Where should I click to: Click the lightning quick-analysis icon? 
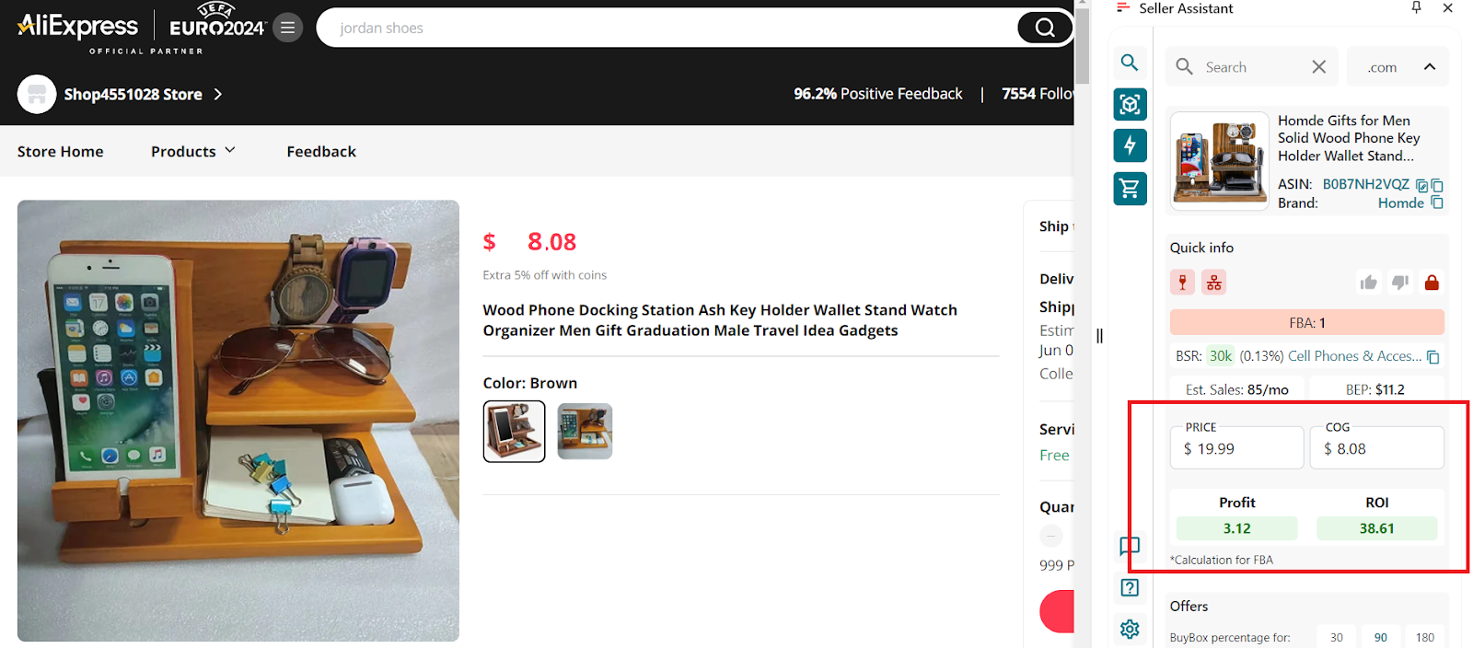tap(1130, 145)
